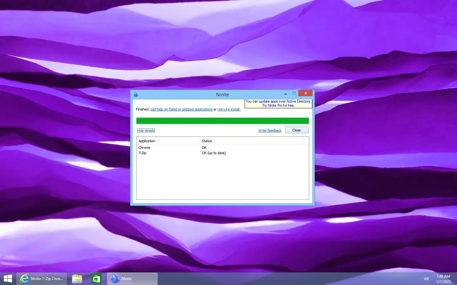Open Internet Explorer Ninite 7-Zip Chrome taskbar item
Screen dimensions: 457x285
pos(42,279)
